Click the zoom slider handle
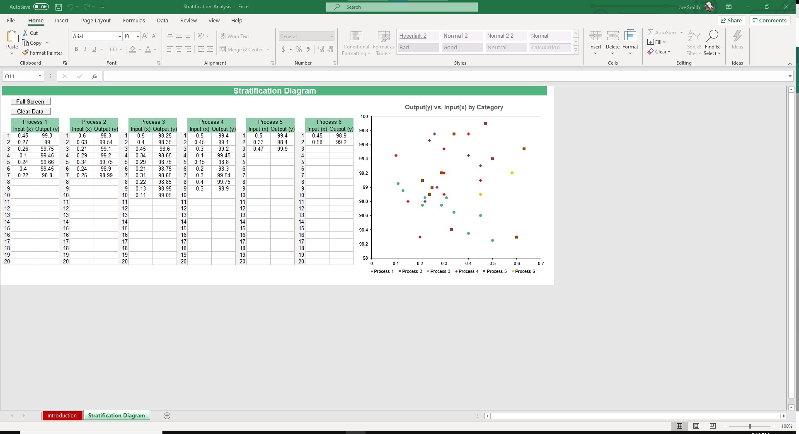 point(750,426)
